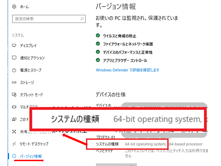The height and width of the screenshot is (166, 221).
Task: Select the 通知とアクション notification icon
Action: [14, 58]
